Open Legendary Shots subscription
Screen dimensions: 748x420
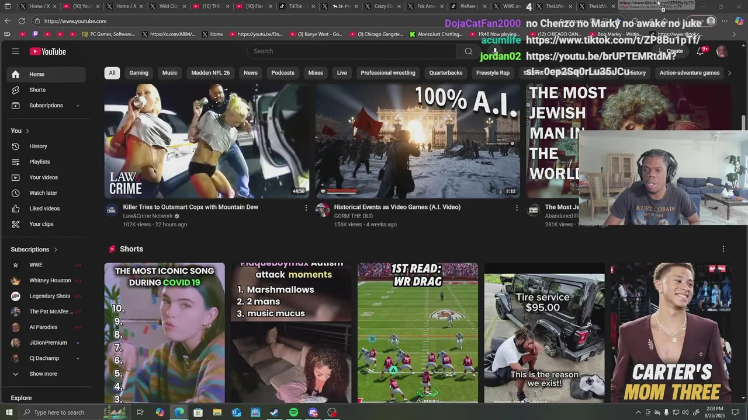coord(46,296)
